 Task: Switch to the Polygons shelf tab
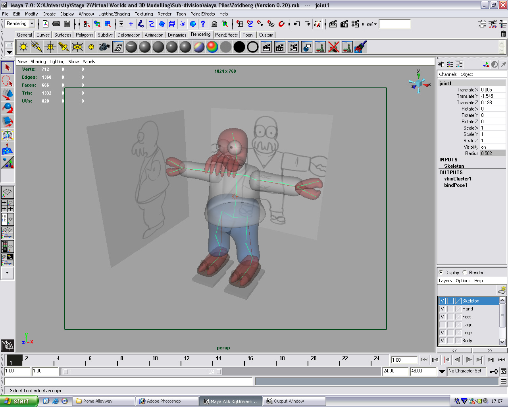84,35
